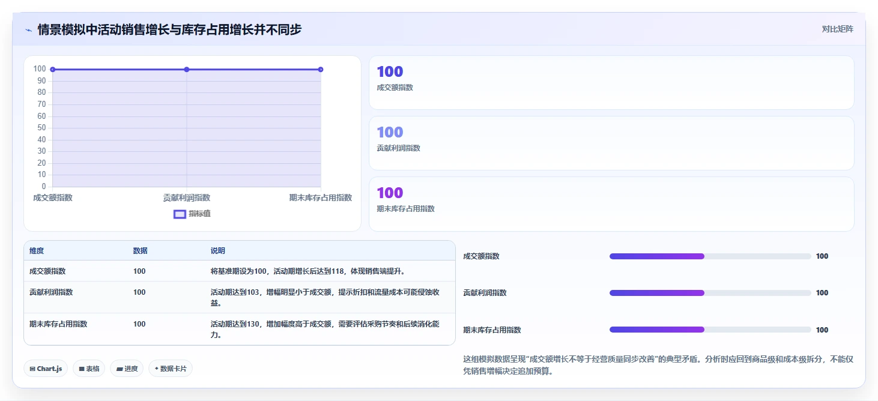Click the 成交额指数 label beside its progress bar
Screen dimensions: 878x401
(x=481, y=256)
